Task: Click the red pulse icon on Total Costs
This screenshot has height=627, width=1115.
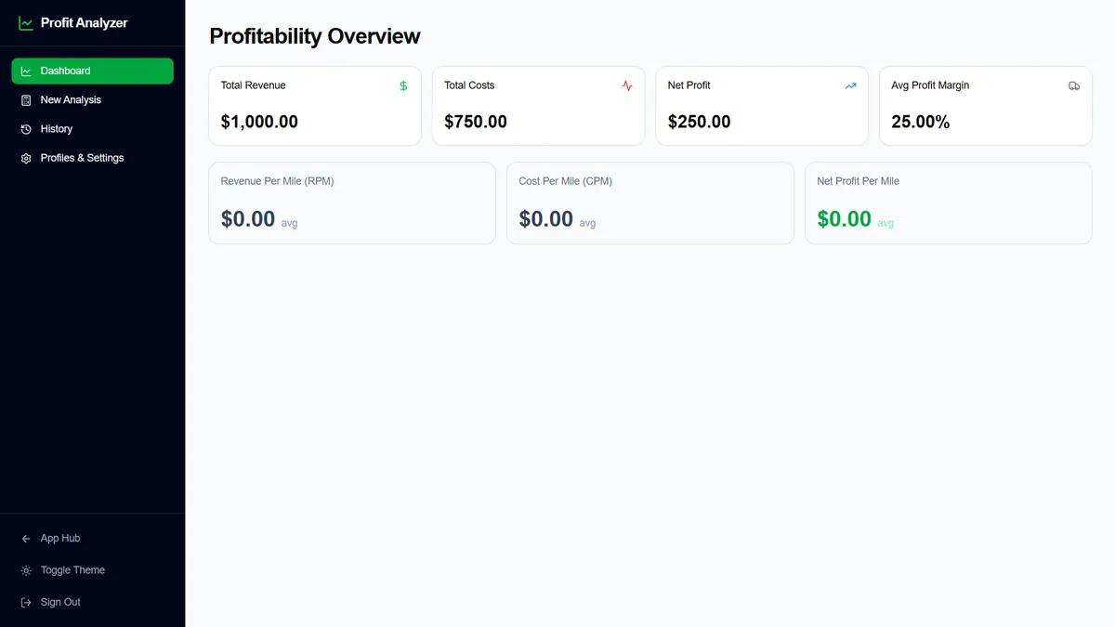Action: [x=627, y=85]
